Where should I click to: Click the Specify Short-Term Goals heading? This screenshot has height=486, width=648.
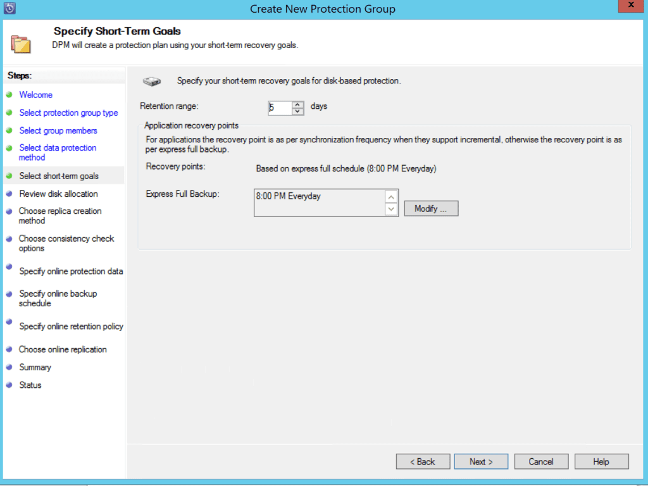(117, 31)
